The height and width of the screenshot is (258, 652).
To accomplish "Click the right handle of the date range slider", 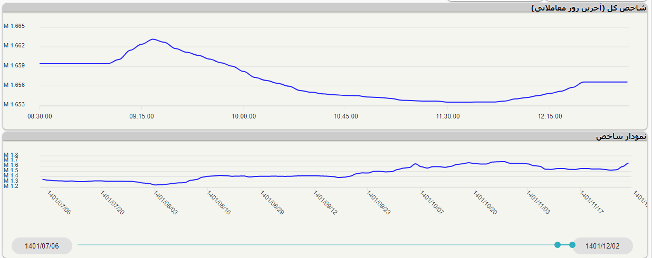I will pos(572,245).
